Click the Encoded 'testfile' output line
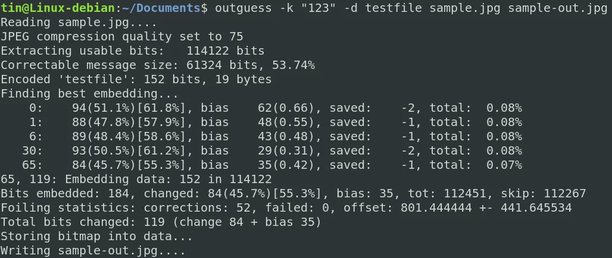The width and height of the screenshot is (612, 258). tap(136, 80)
